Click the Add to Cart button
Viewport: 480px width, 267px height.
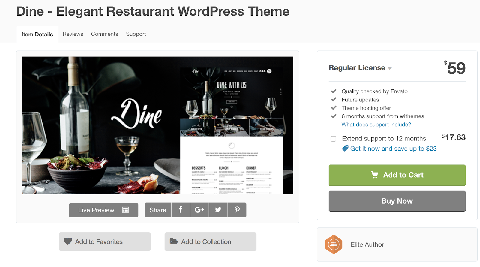[x=397, y=175]
